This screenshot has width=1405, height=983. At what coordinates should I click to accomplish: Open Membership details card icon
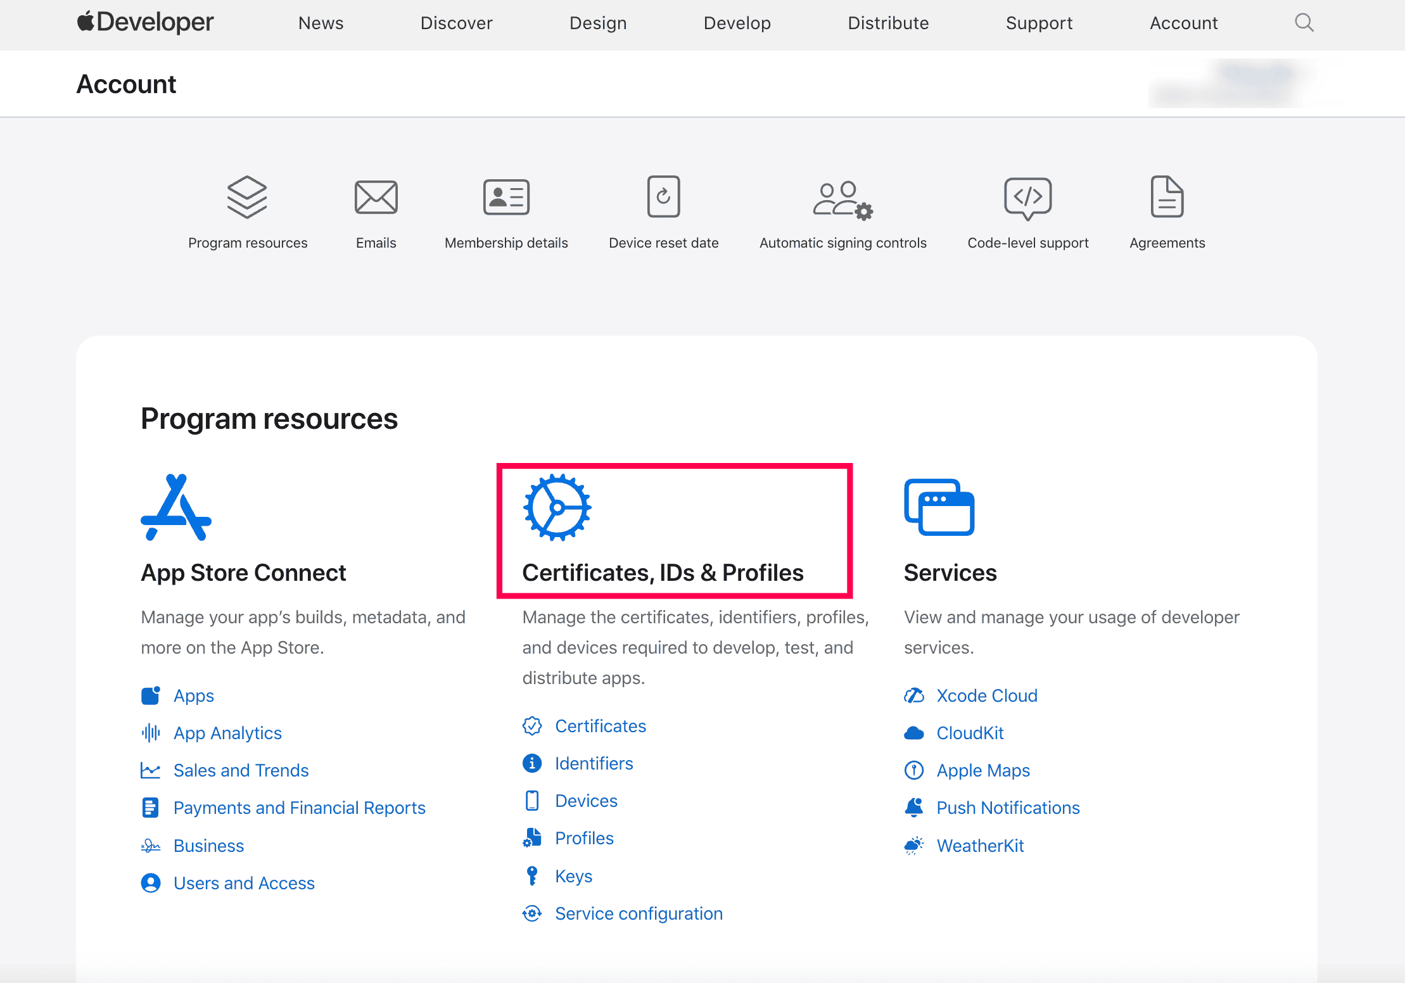click(506, 197)
